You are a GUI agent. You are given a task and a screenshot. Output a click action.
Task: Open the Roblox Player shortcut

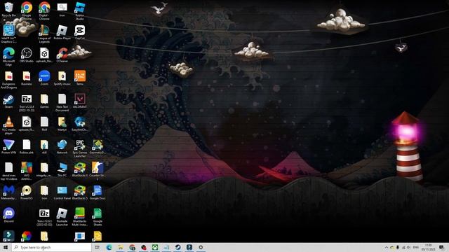(x=62, y=32)
